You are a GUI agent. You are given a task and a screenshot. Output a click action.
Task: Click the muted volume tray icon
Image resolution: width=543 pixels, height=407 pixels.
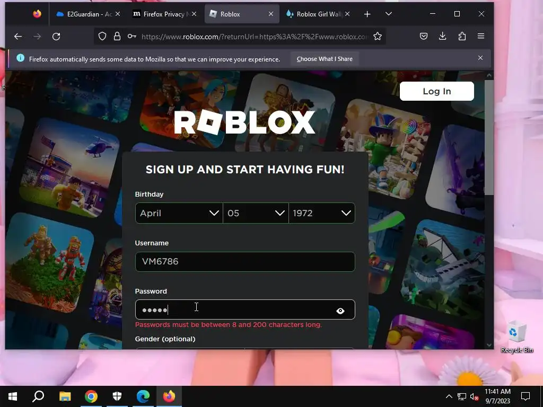tap(474, 396)
